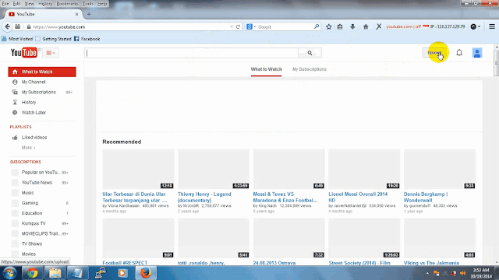Screen dimensions: 499x280
Task: Click the Football #RESPECT video thumbnail
Action: coord(138,238)
